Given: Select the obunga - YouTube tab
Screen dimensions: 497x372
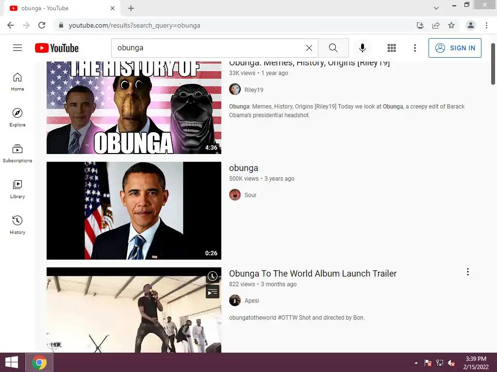Looking at the screenshot, I should [x=62, y=8].
